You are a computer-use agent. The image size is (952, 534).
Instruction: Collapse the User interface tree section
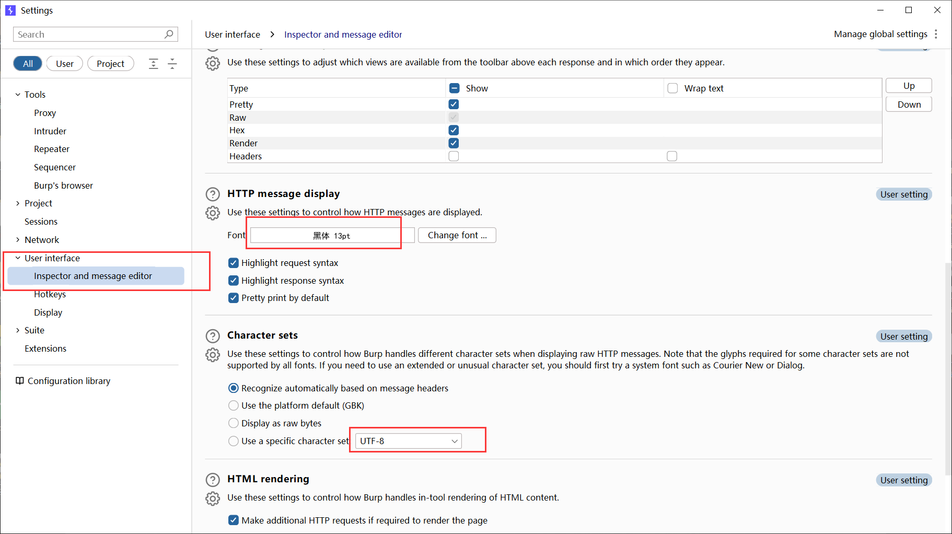(18, 258)
